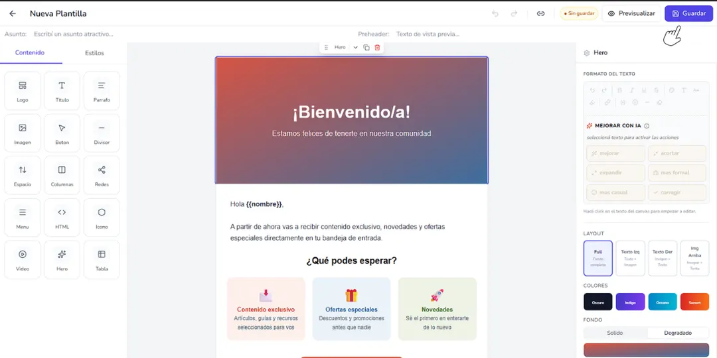717x358 pixels.
Task: Choose the Sunset color swatch
Action: pos(694,302)
